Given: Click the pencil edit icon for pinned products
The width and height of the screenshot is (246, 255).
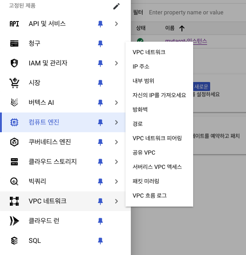Looking at the screenshot, I should tap(117, 6).
